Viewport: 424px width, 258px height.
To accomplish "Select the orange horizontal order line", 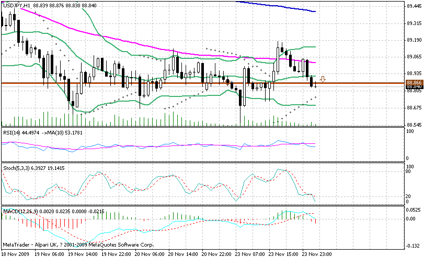I will 203,83.
